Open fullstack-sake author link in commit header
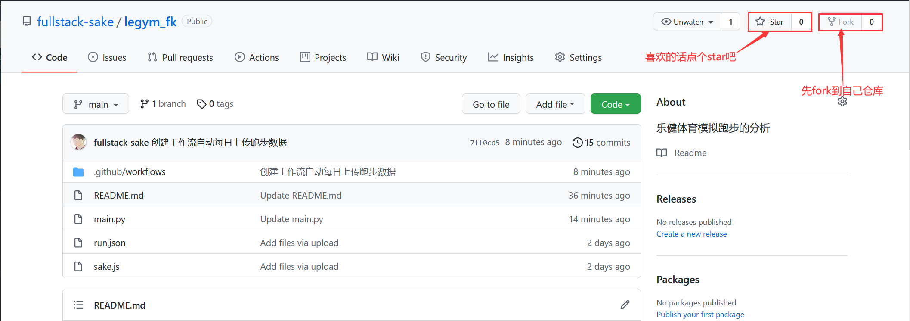This screenshot has height=321, width=910. coord(121,143)
